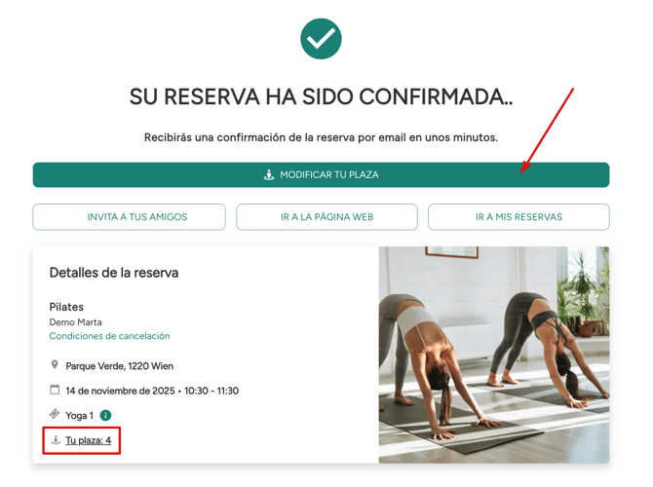Click the seat icon in Modificar tu plaza
Image resolution: width=653 pixels, height=487 pixels.
[269, 174]
